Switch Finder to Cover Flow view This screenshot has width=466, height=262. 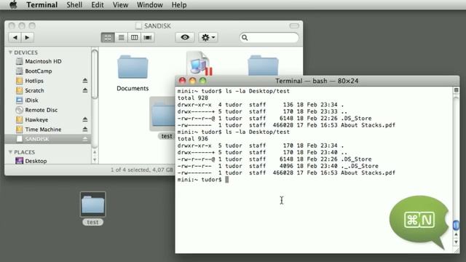[x=148, y=37]
